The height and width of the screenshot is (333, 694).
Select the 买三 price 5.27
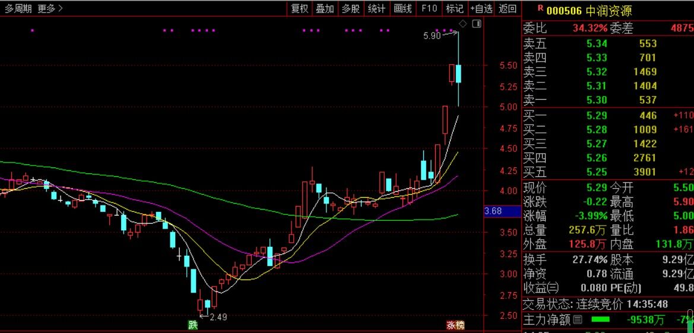pos(597,144)
